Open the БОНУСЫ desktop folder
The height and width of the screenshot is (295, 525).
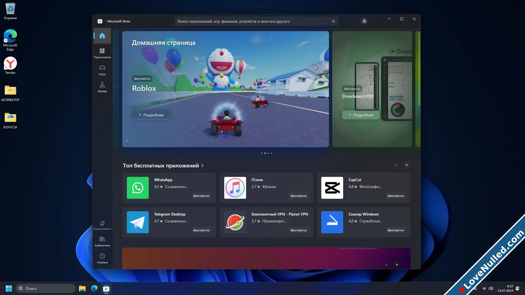pyautogui.click(x=10, y=120)
